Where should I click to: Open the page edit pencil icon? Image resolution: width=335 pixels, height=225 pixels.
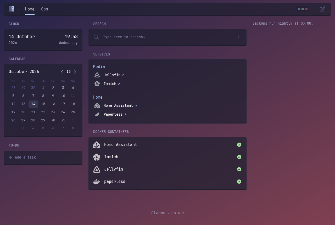322,9
